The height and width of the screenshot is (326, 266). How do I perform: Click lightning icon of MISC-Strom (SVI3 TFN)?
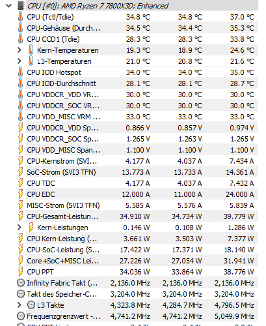[20, 205]
